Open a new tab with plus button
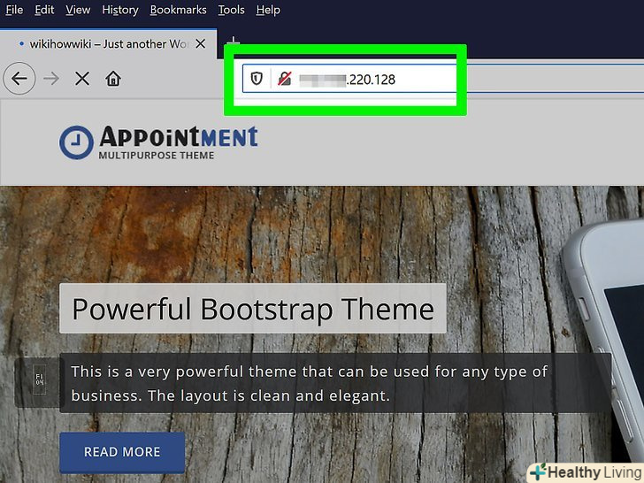 point(233,41)
